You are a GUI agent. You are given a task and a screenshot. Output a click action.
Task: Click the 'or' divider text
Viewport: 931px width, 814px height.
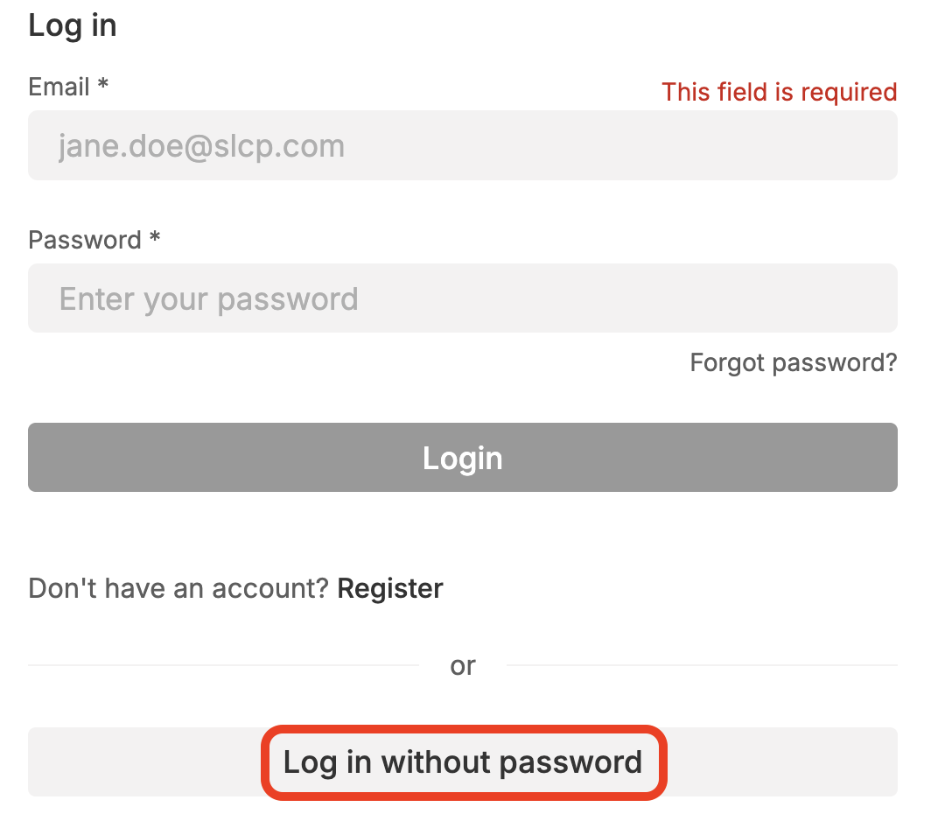[x=463, y=666]
